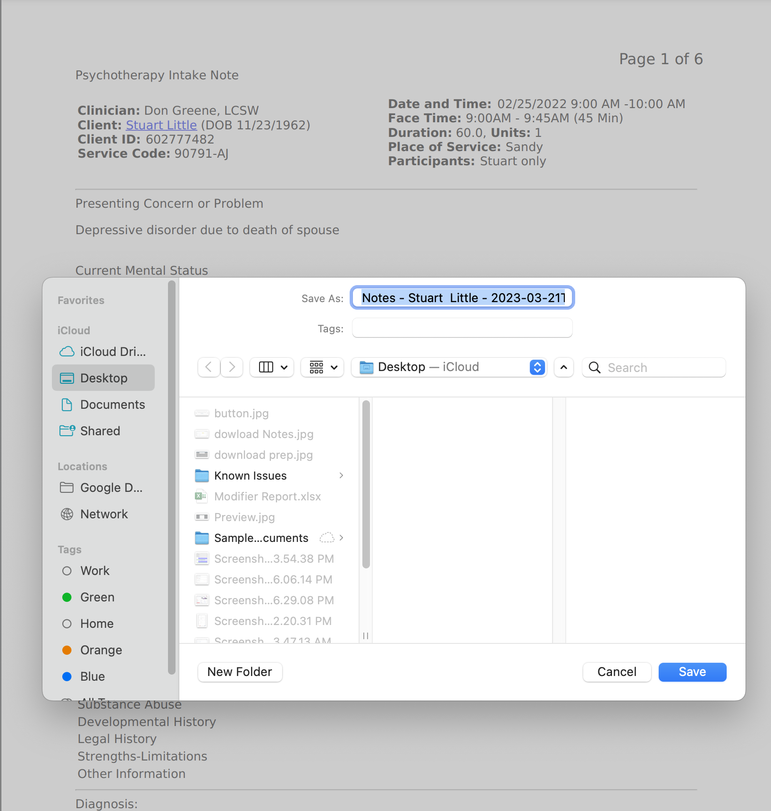Image resolution: width=771 pixels, height=811 pixels.
Task: Select the Known Issues folder icon
Action: [x=202, y=475]
